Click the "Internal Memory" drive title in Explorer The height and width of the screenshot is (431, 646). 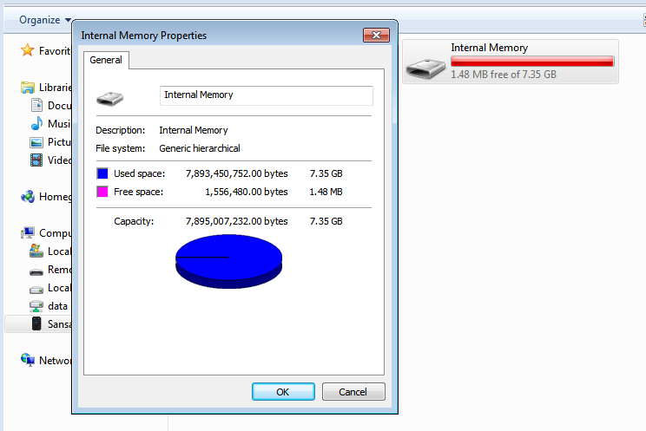(x=489, y=48)
